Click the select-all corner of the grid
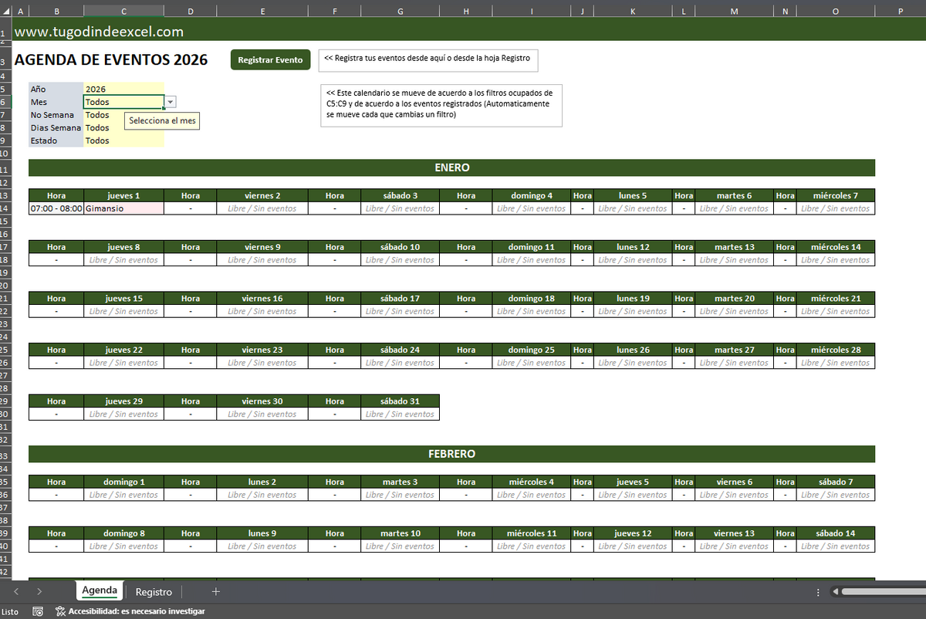 (x=5, y=11)
